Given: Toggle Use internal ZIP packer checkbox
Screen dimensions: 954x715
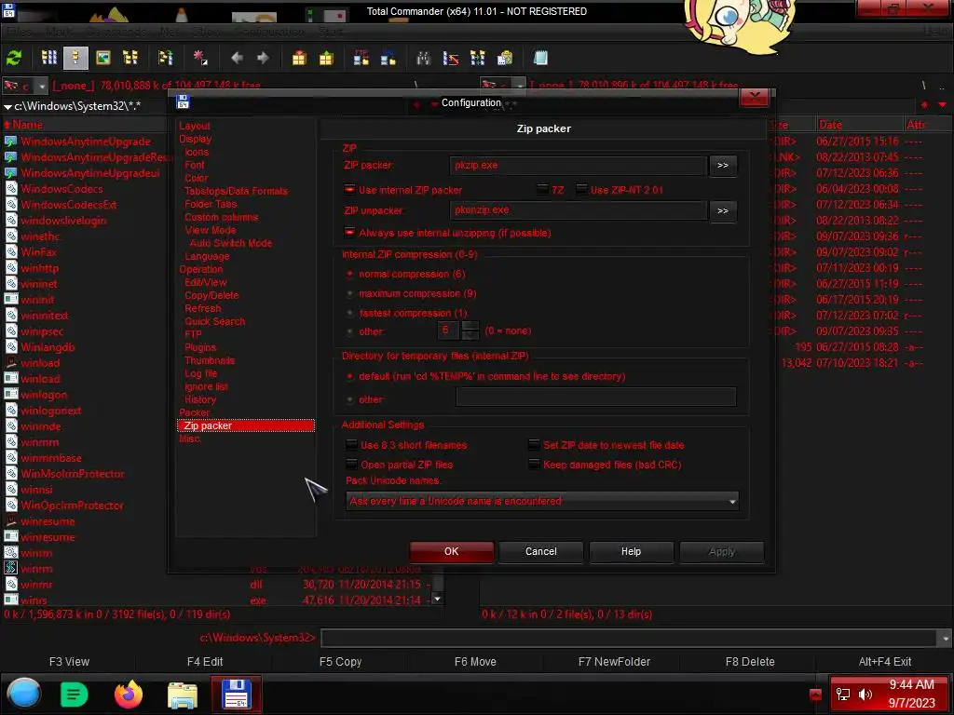Looking at the screenshot, I should [350, 190].
